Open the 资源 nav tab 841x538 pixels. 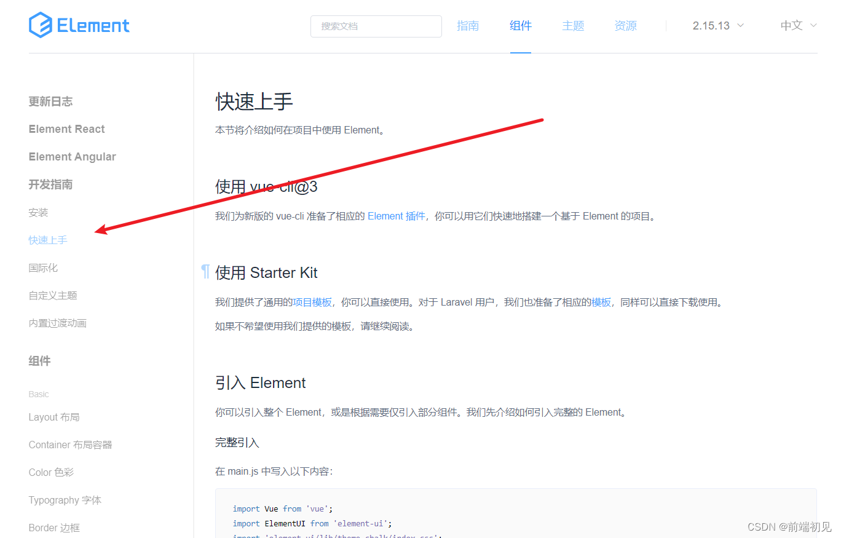click(626, 26)
